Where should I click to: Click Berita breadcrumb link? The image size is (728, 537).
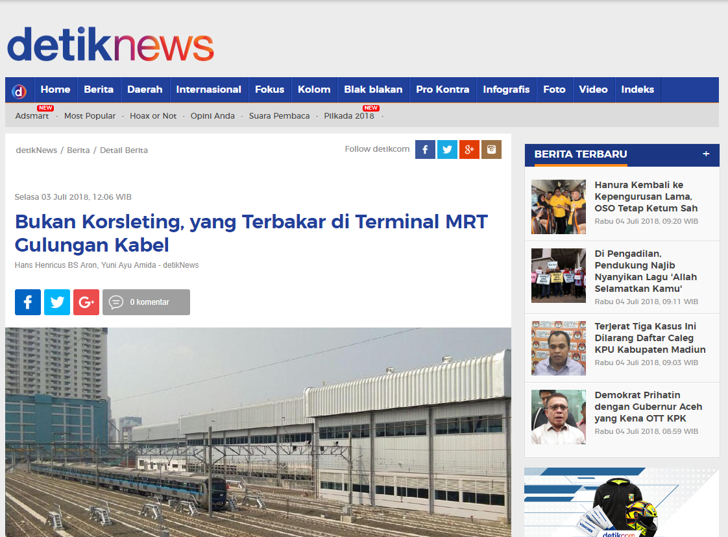[x=78, y=150]
